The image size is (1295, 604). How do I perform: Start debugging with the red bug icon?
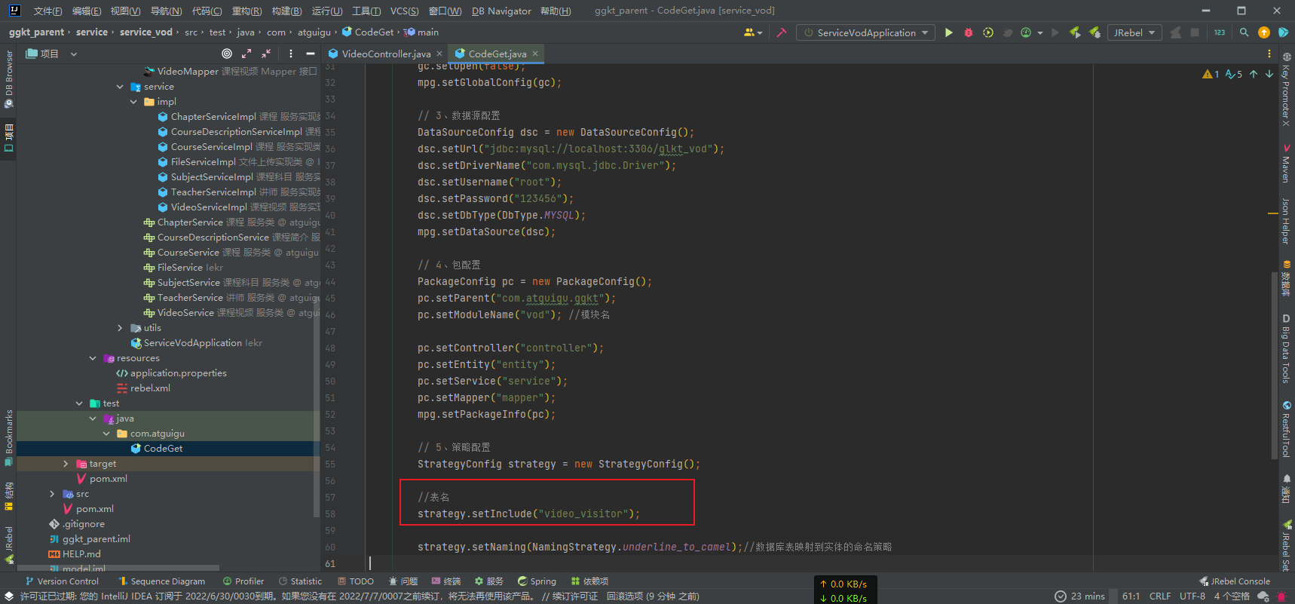click(969, 32)
